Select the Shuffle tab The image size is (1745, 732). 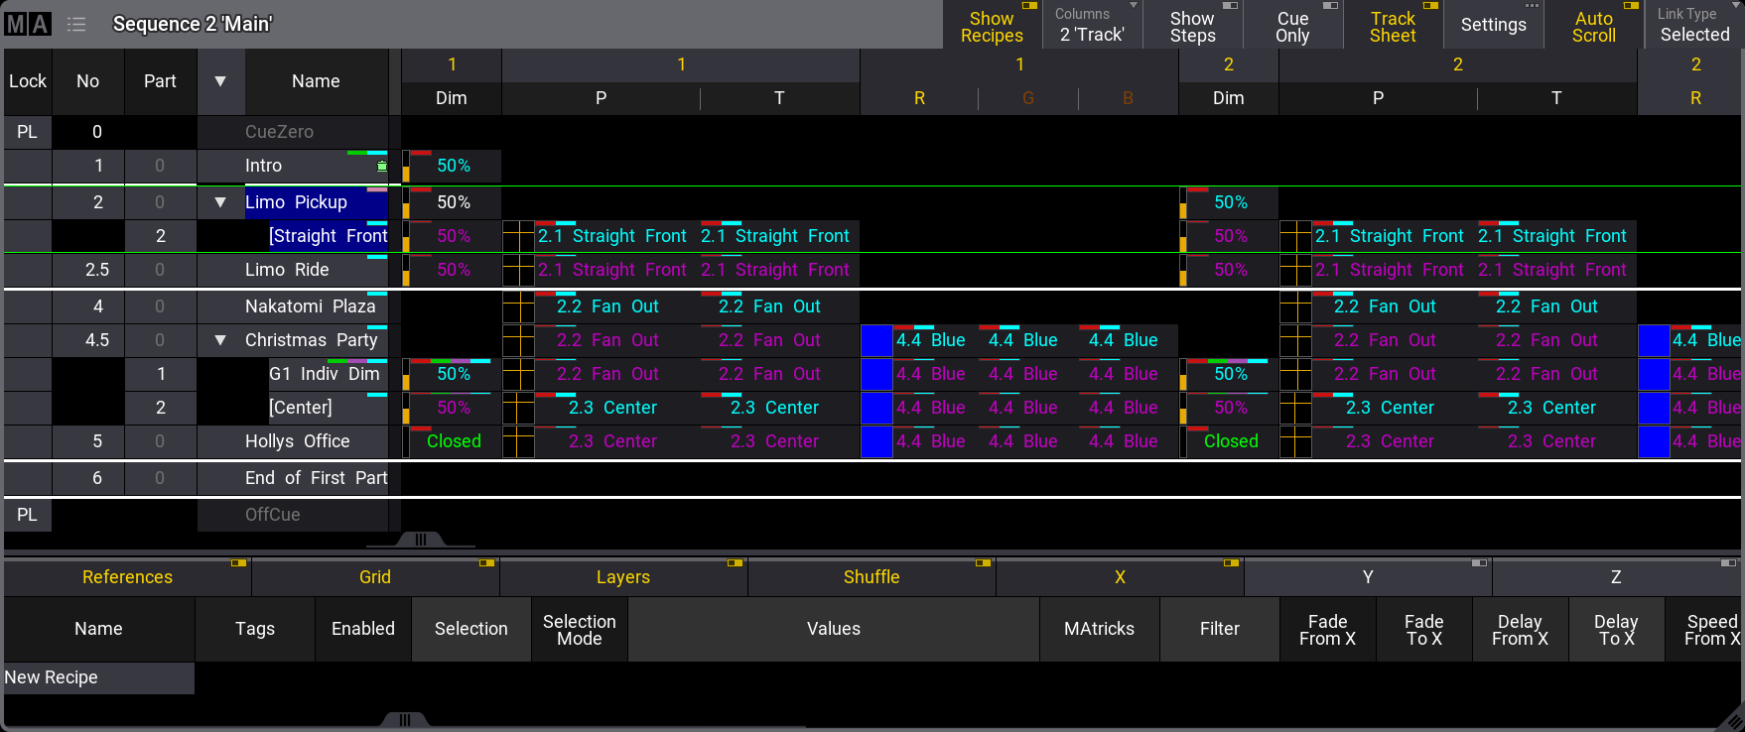872,577
